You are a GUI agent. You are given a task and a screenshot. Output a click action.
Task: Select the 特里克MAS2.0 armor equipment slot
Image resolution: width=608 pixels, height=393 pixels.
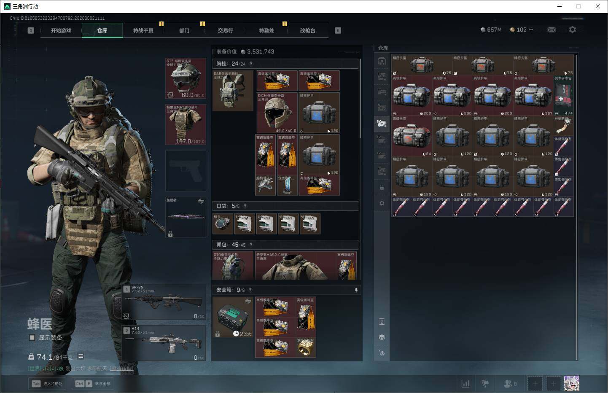pos(186,124)
